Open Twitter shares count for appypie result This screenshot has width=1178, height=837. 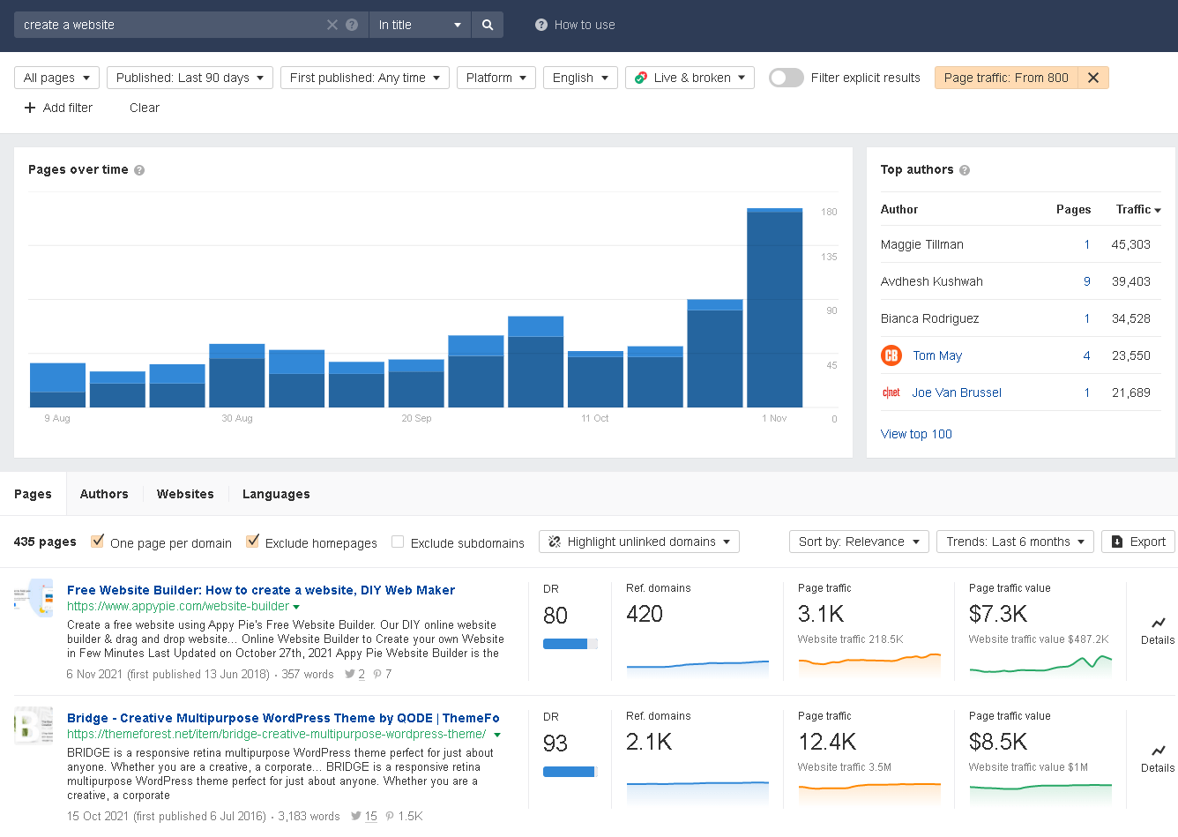click(355, 674)
